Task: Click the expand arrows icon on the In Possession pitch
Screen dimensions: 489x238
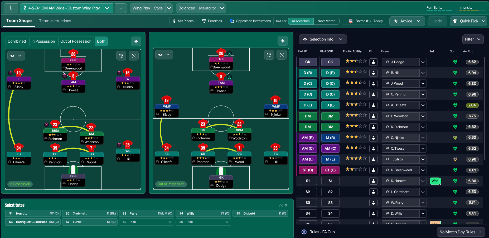Action: tap(134, 55)
